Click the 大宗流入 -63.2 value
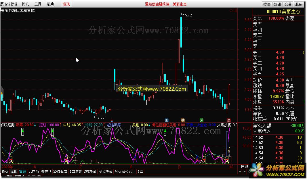Screen dimensions: 307x179 pos(299,131)
